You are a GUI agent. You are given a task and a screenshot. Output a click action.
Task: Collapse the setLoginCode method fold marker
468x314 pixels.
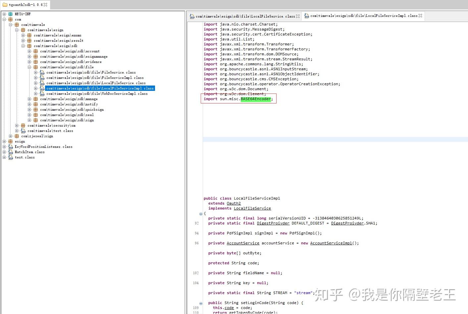point(201,303)
